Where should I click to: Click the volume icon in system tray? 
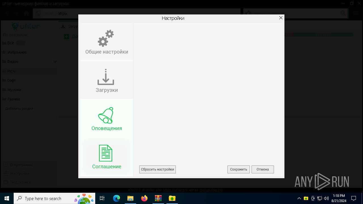click(326, 198)
